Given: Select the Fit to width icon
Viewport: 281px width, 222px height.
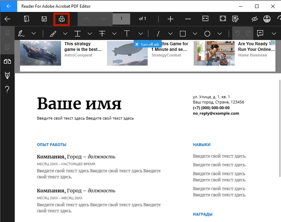Looking at the screenshot, I should pyautogui.click(x=206, y=19).
